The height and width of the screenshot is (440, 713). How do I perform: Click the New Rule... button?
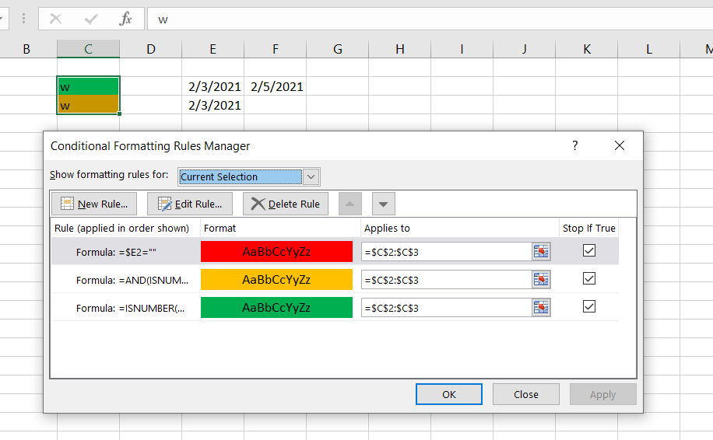pos(94,204)
